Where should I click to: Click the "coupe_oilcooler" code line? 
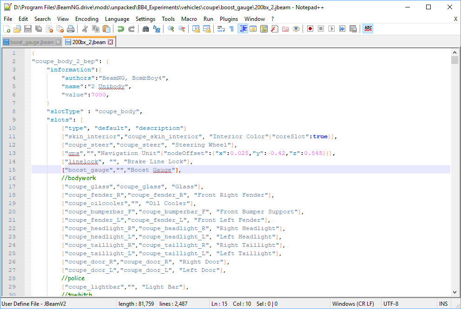pyautogui.click(x=129, y=203)
